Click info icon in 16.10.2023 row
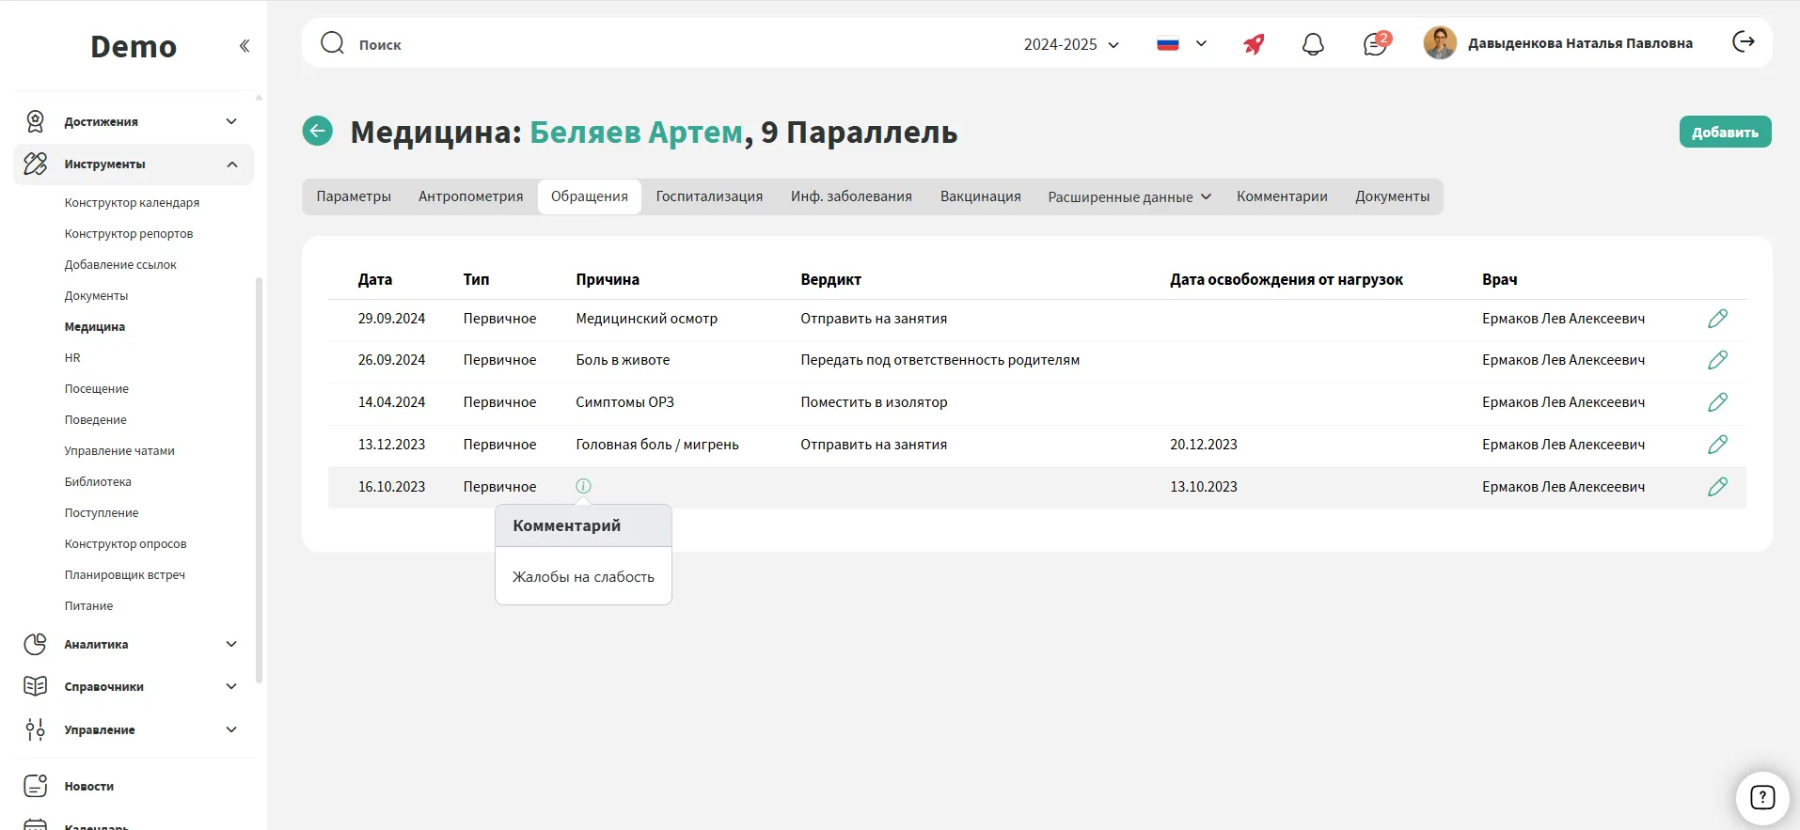1800x830 pixels. click(583, 486)
